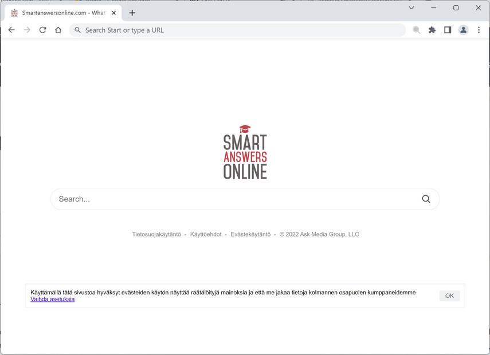This screenshot has width=490, height=355.
Task: Open the browser home page
Action: (x=58, y=30)
